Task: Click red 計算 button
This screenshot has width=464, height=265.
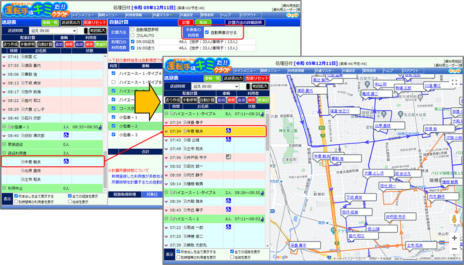Action: pos(186,22)
